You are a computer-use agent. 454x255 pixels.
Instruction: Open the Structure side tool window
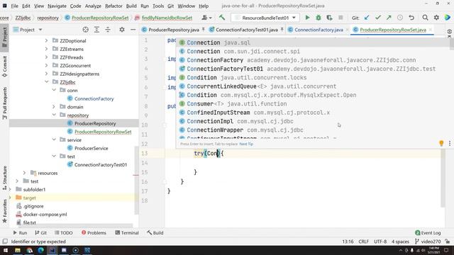pyautogui.click(x=5, y=178)
